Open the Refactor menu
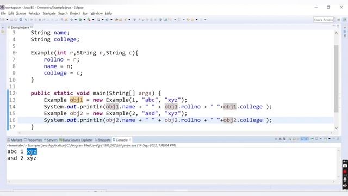Screen dimensions: 348x196 34,13
